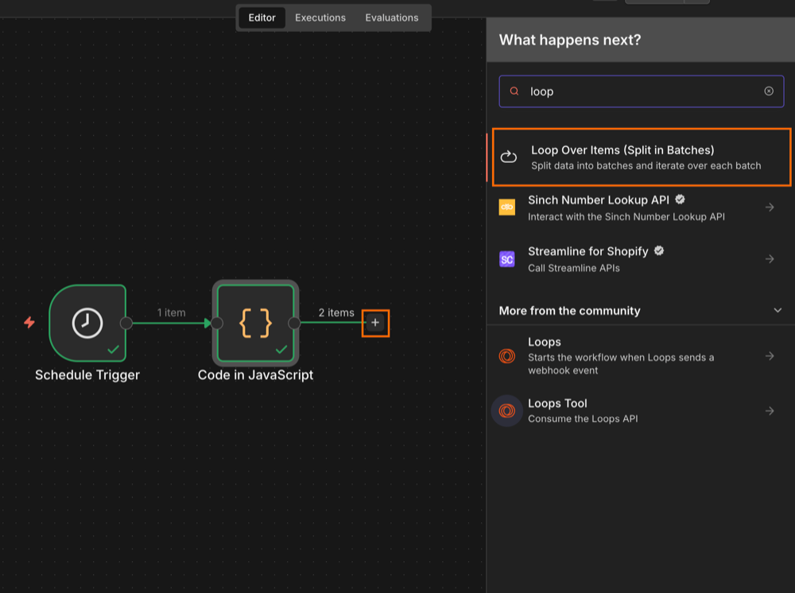
Task: Click the Code in JavaScript braces icon
Action: (254, 323)
